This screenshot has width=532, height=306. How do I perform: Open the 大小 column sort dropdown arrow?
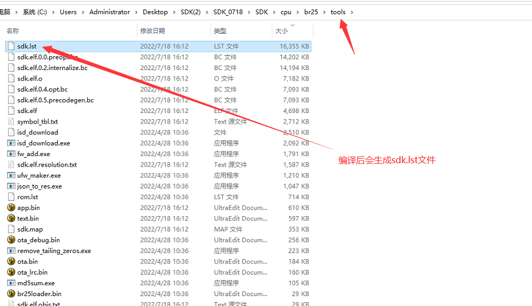coord(293,25)
